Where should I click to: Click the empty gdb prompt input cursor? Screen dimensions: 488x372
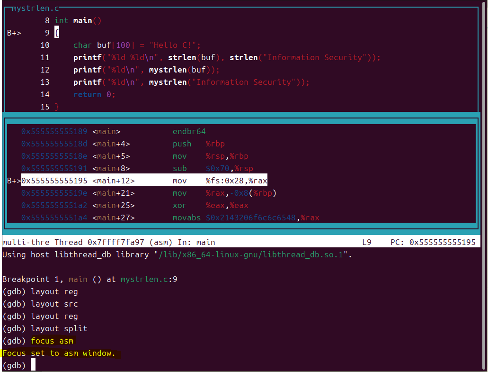(x=33, y=365)
